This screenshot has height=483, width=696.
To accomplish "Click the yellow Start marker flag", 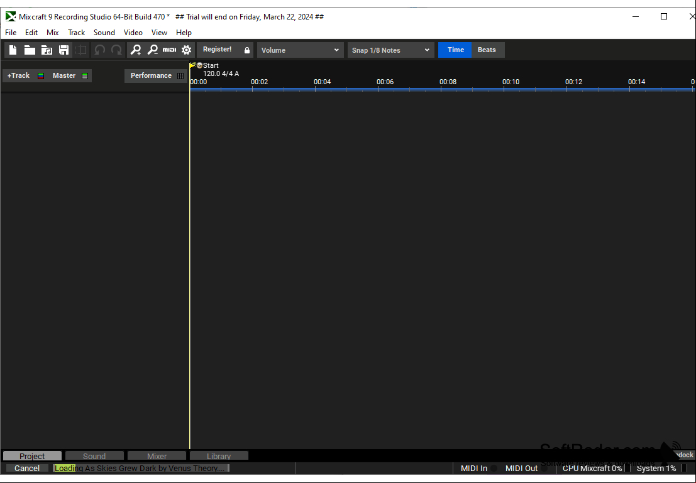I will coord(192,66).
